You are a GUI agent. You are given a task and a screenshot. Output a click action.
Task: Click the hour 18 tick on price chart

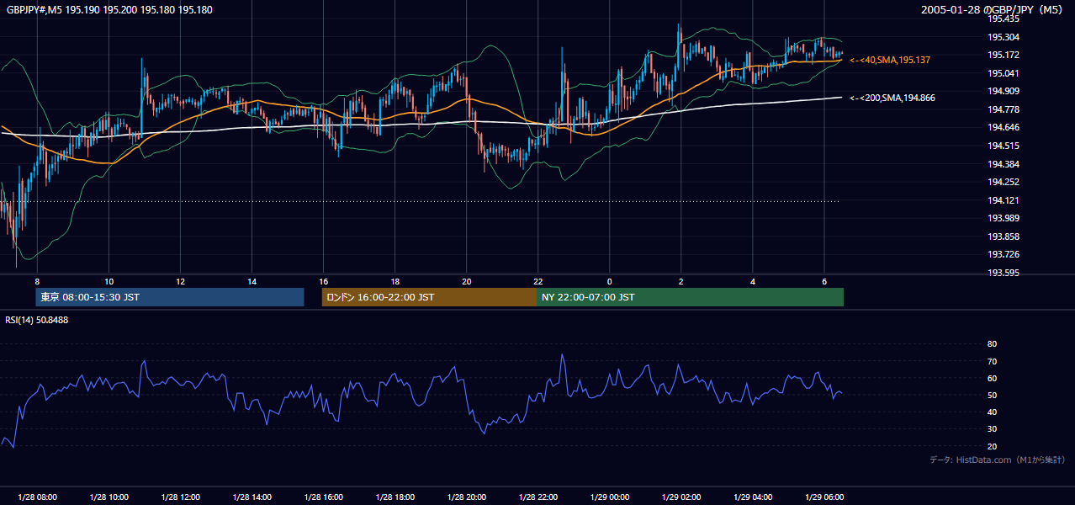pos(395,281)
